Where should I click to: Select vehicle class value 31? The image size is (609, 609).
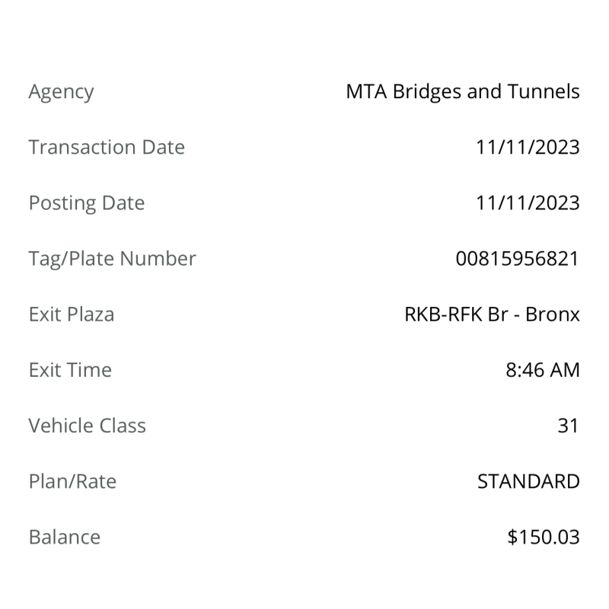568,426
